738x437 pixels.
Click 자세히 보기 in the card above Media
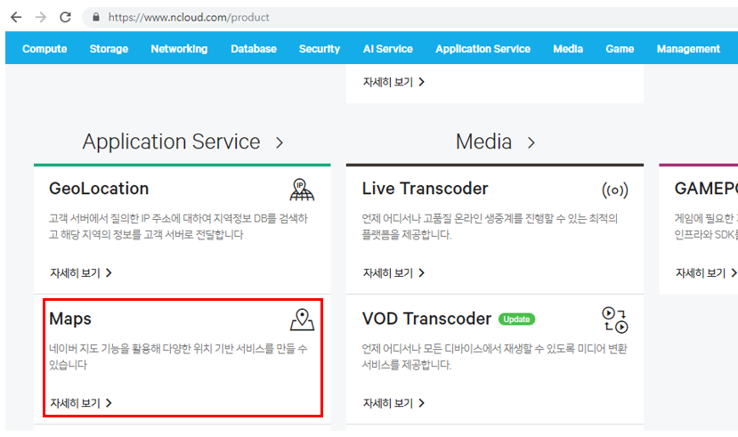[393, 82]
